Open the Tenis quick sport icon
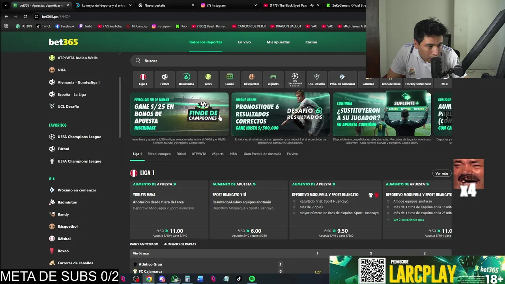Screen dimensions: 505x284 (x=208, y=79)
